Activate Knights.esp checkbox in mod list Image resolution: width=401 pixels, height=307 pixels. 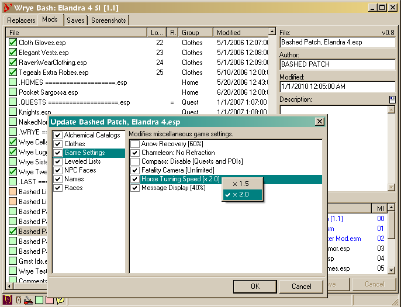(13, 112)
